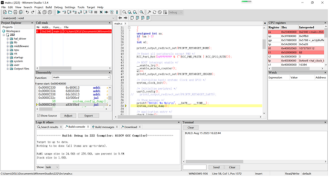This screenshot has height=177, width=329.
Task: Click the Clear button next to Send
Action: click(232, 167)
